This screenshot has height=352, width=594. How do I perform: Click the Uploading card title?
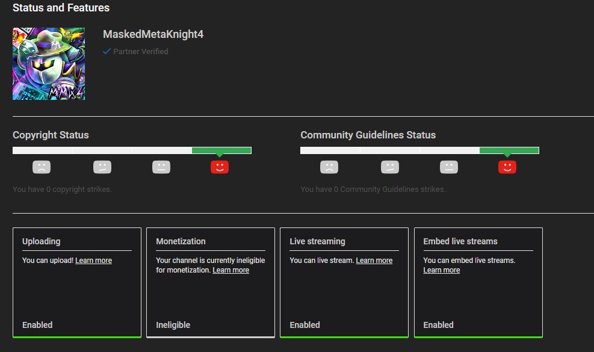pyautogui.click(x=42, y=241)
